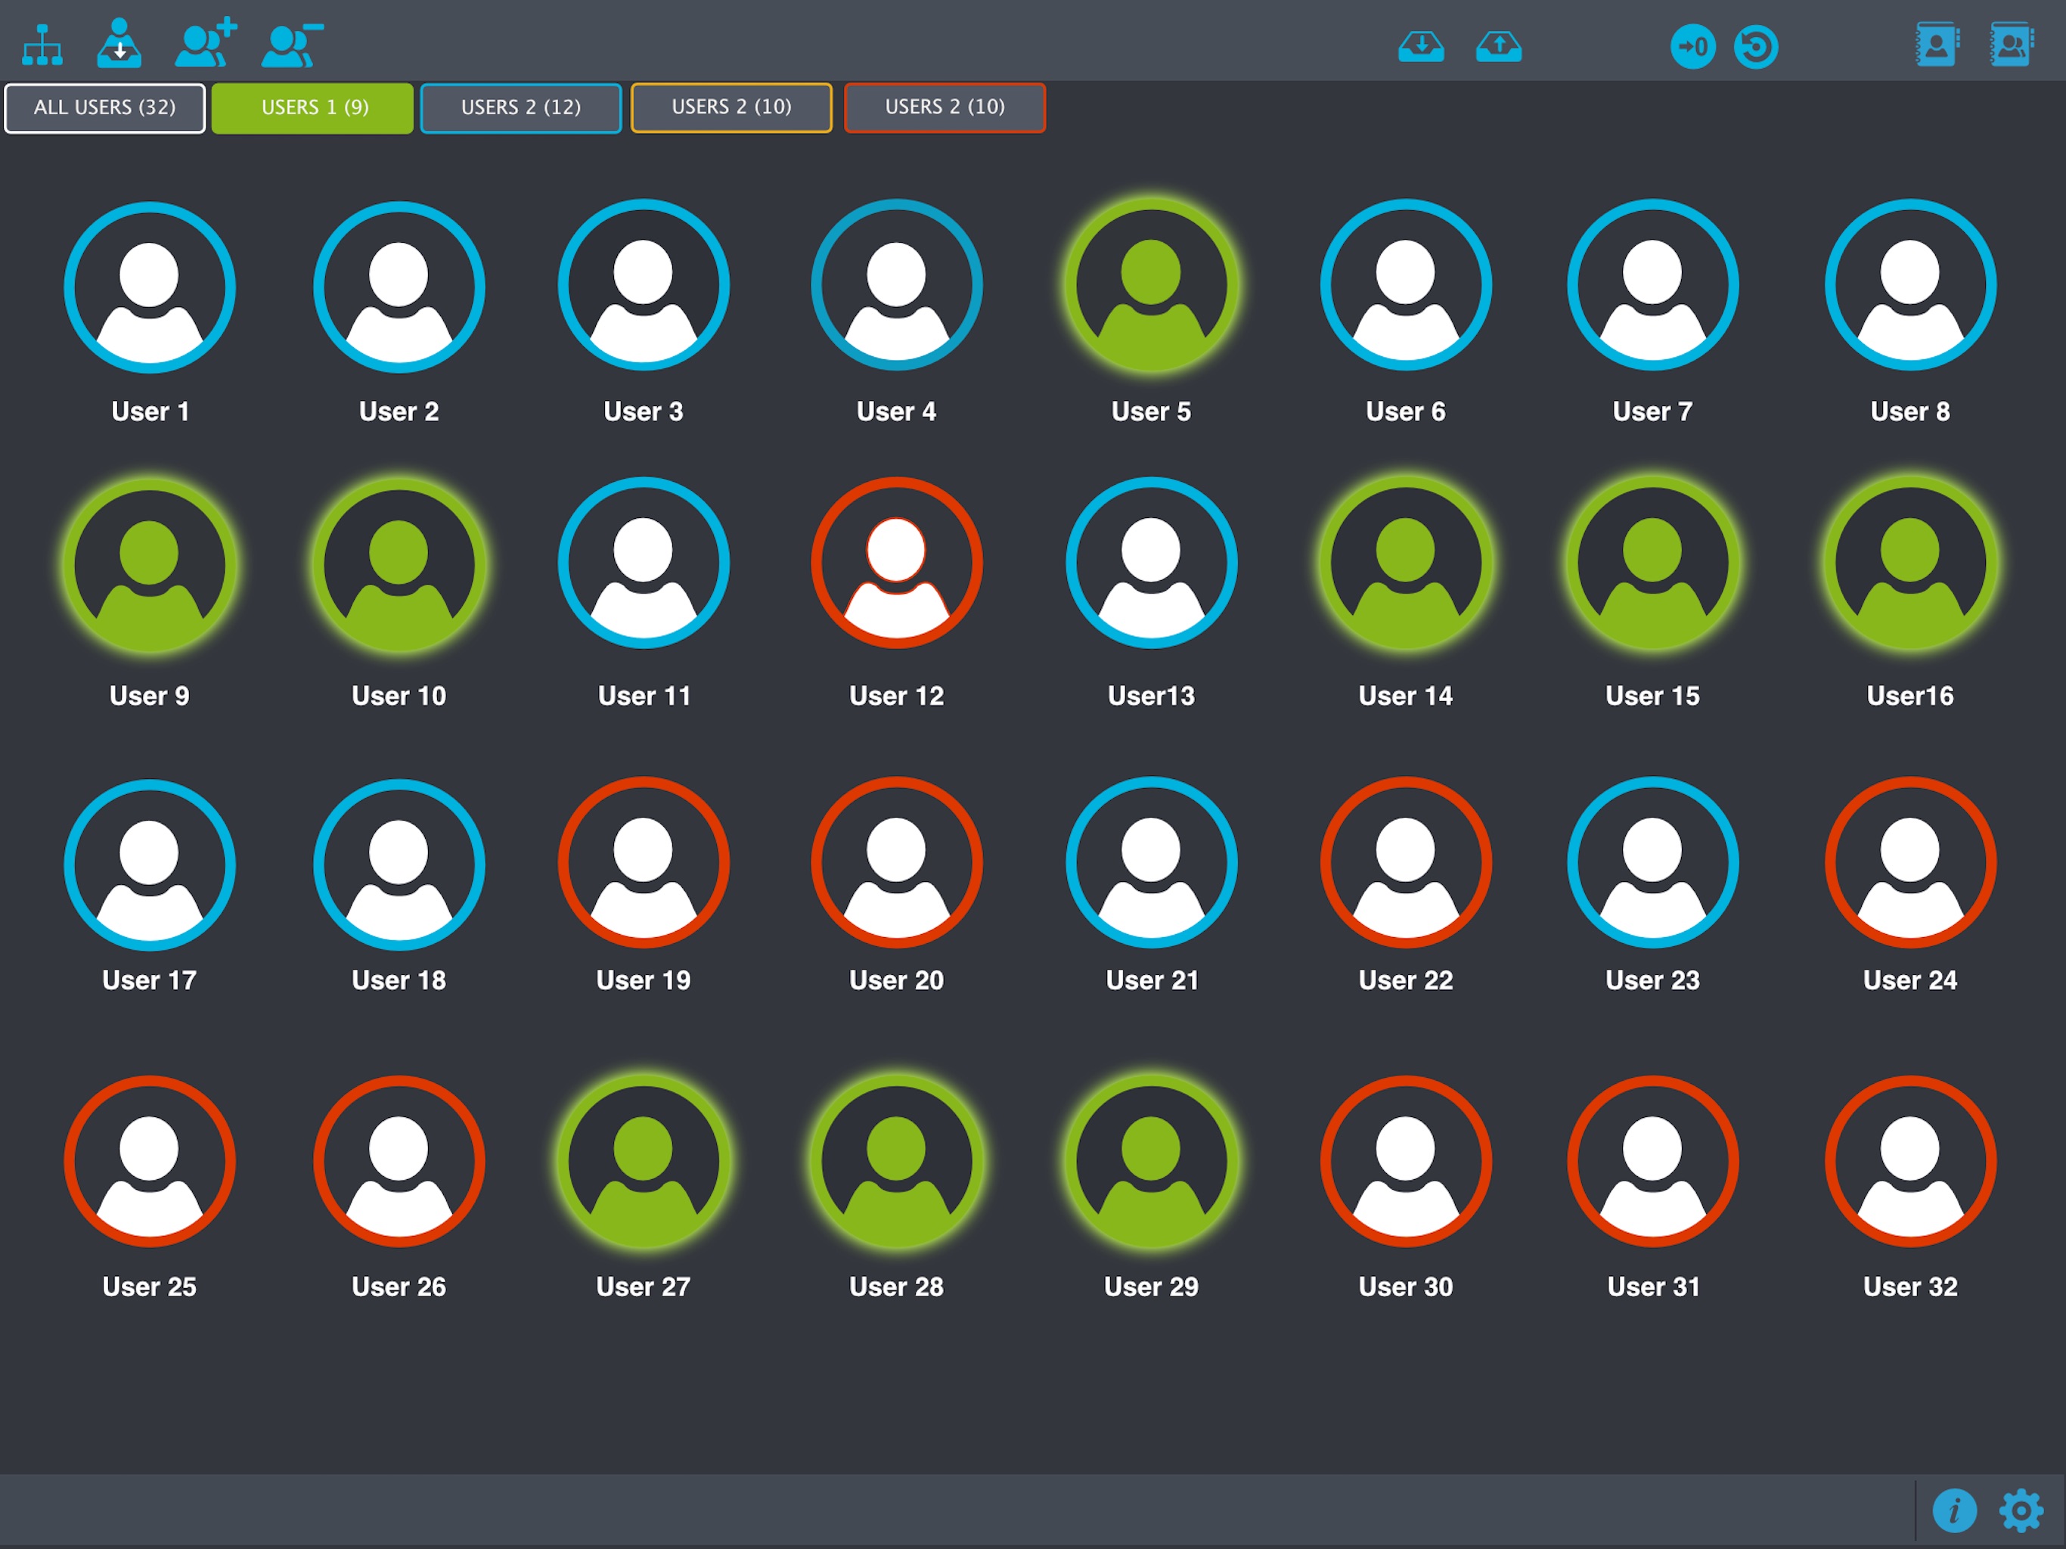Click the circular restore arrow icon
Viewport: 2066px width, 1549px height.
1756,47
